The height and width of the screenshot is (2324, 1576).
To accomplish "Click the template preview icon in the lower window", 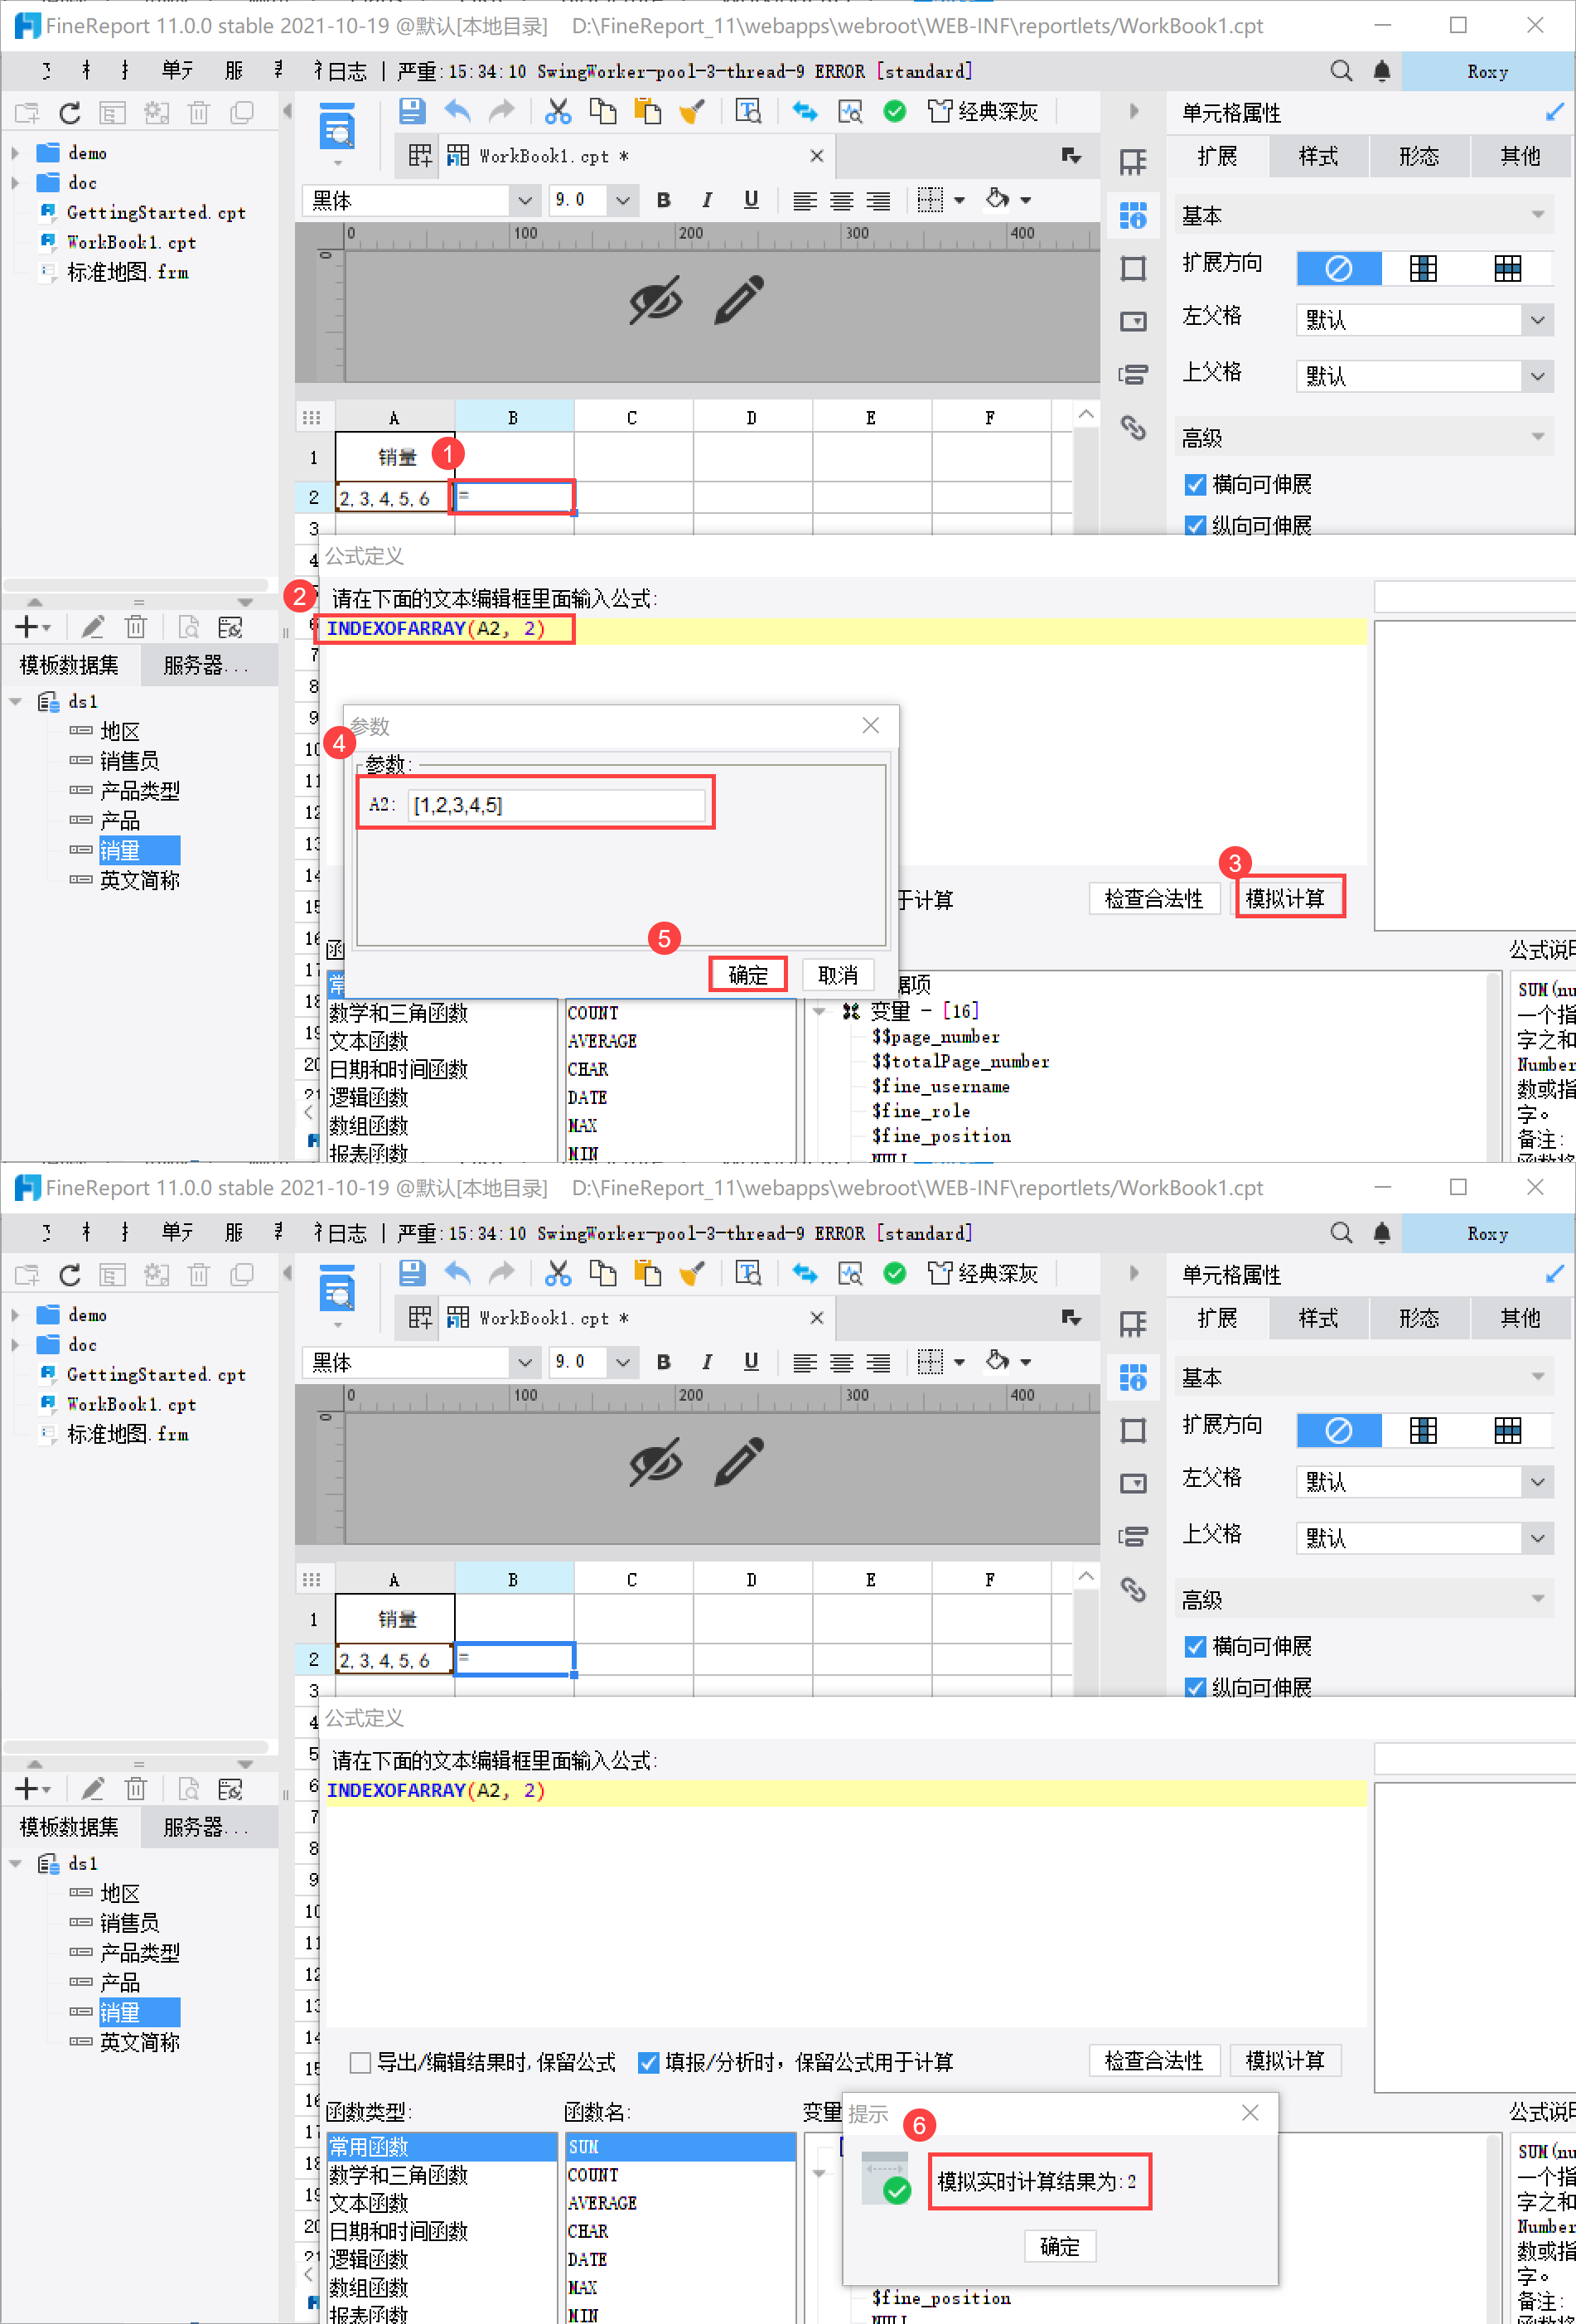I will tap(337, 1290).
